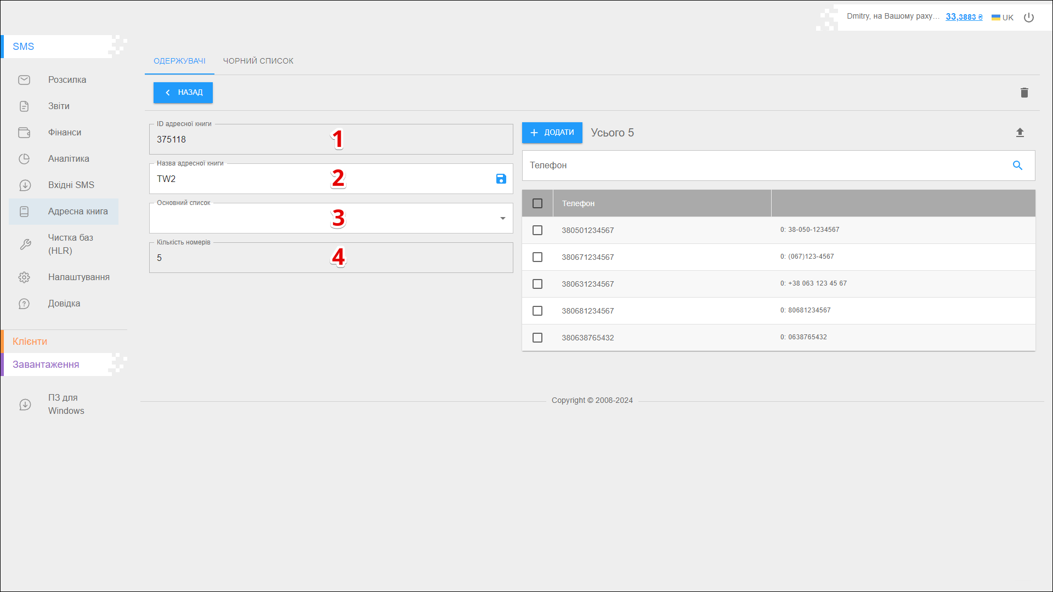Click the search magnifier icon

(1017, 166)
